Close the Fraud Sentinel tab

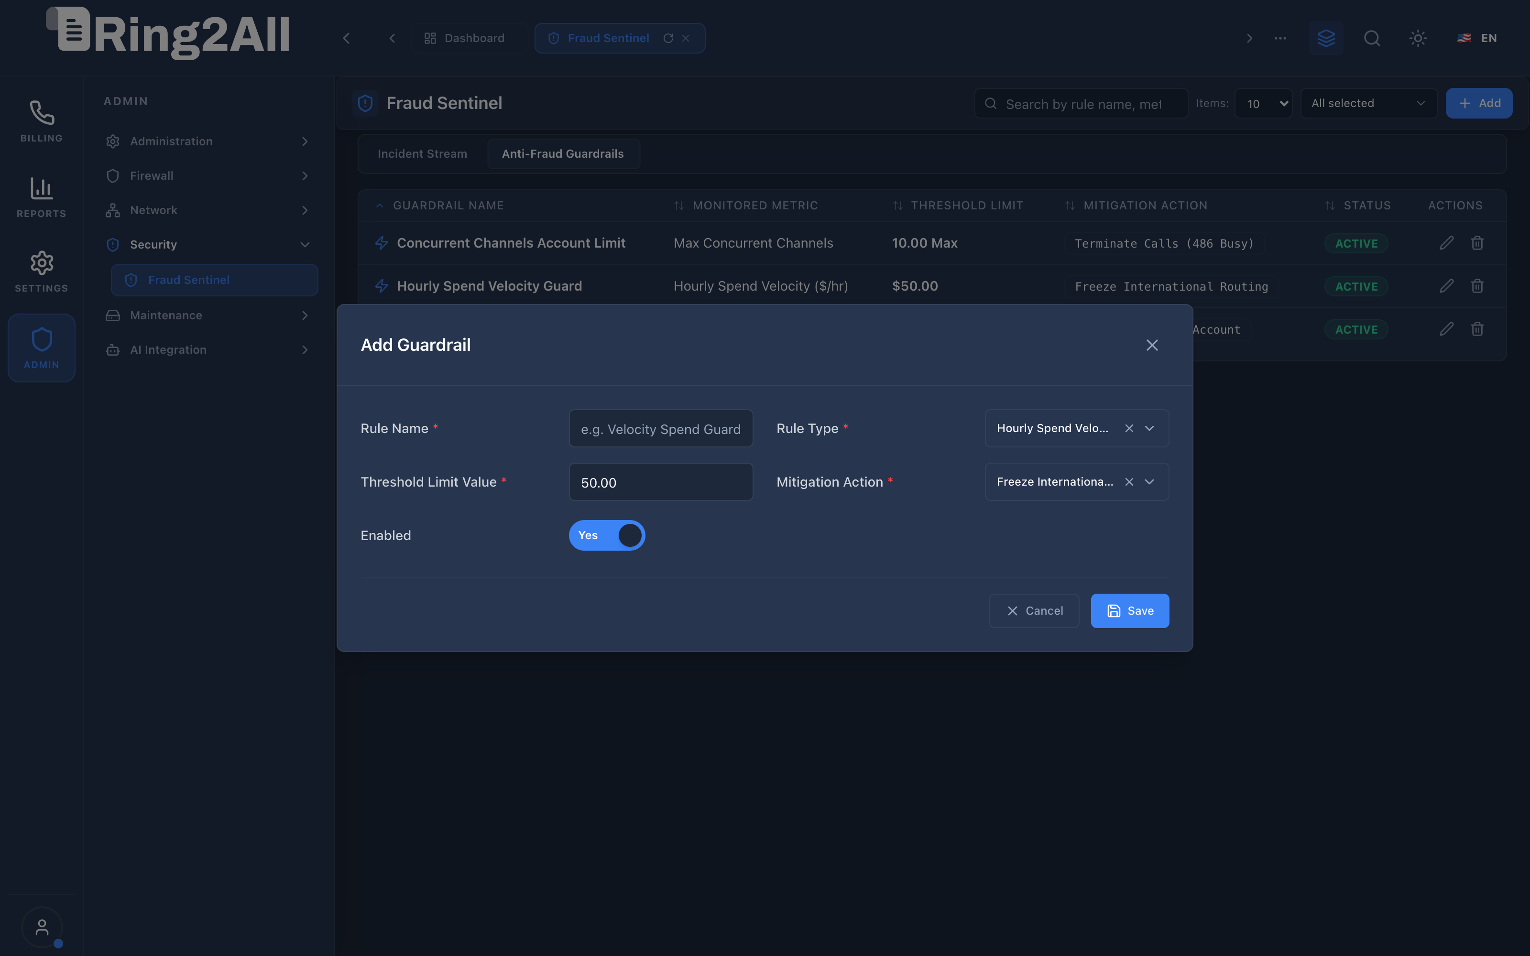coord(686,39)
